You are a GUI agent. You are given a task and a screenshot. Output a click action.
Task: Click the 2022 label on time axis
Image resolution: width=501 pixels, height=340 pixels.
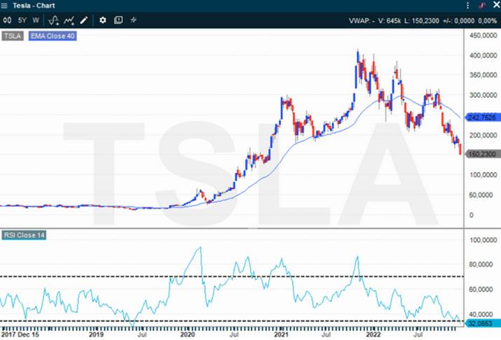[x=373, y=334]
